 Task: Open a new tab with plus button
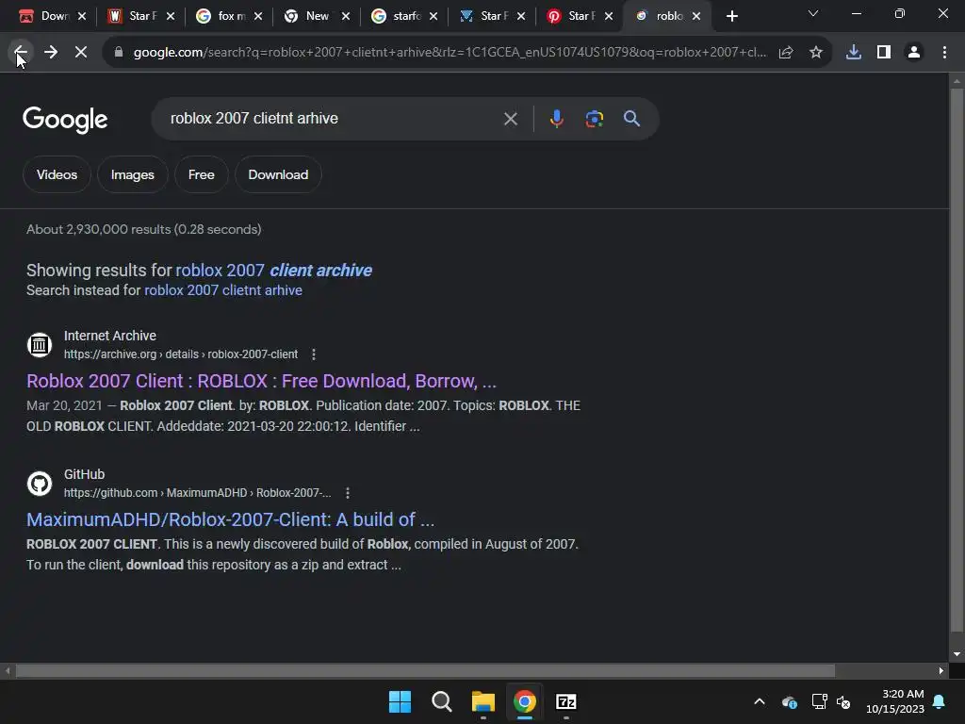click(731, 16)
